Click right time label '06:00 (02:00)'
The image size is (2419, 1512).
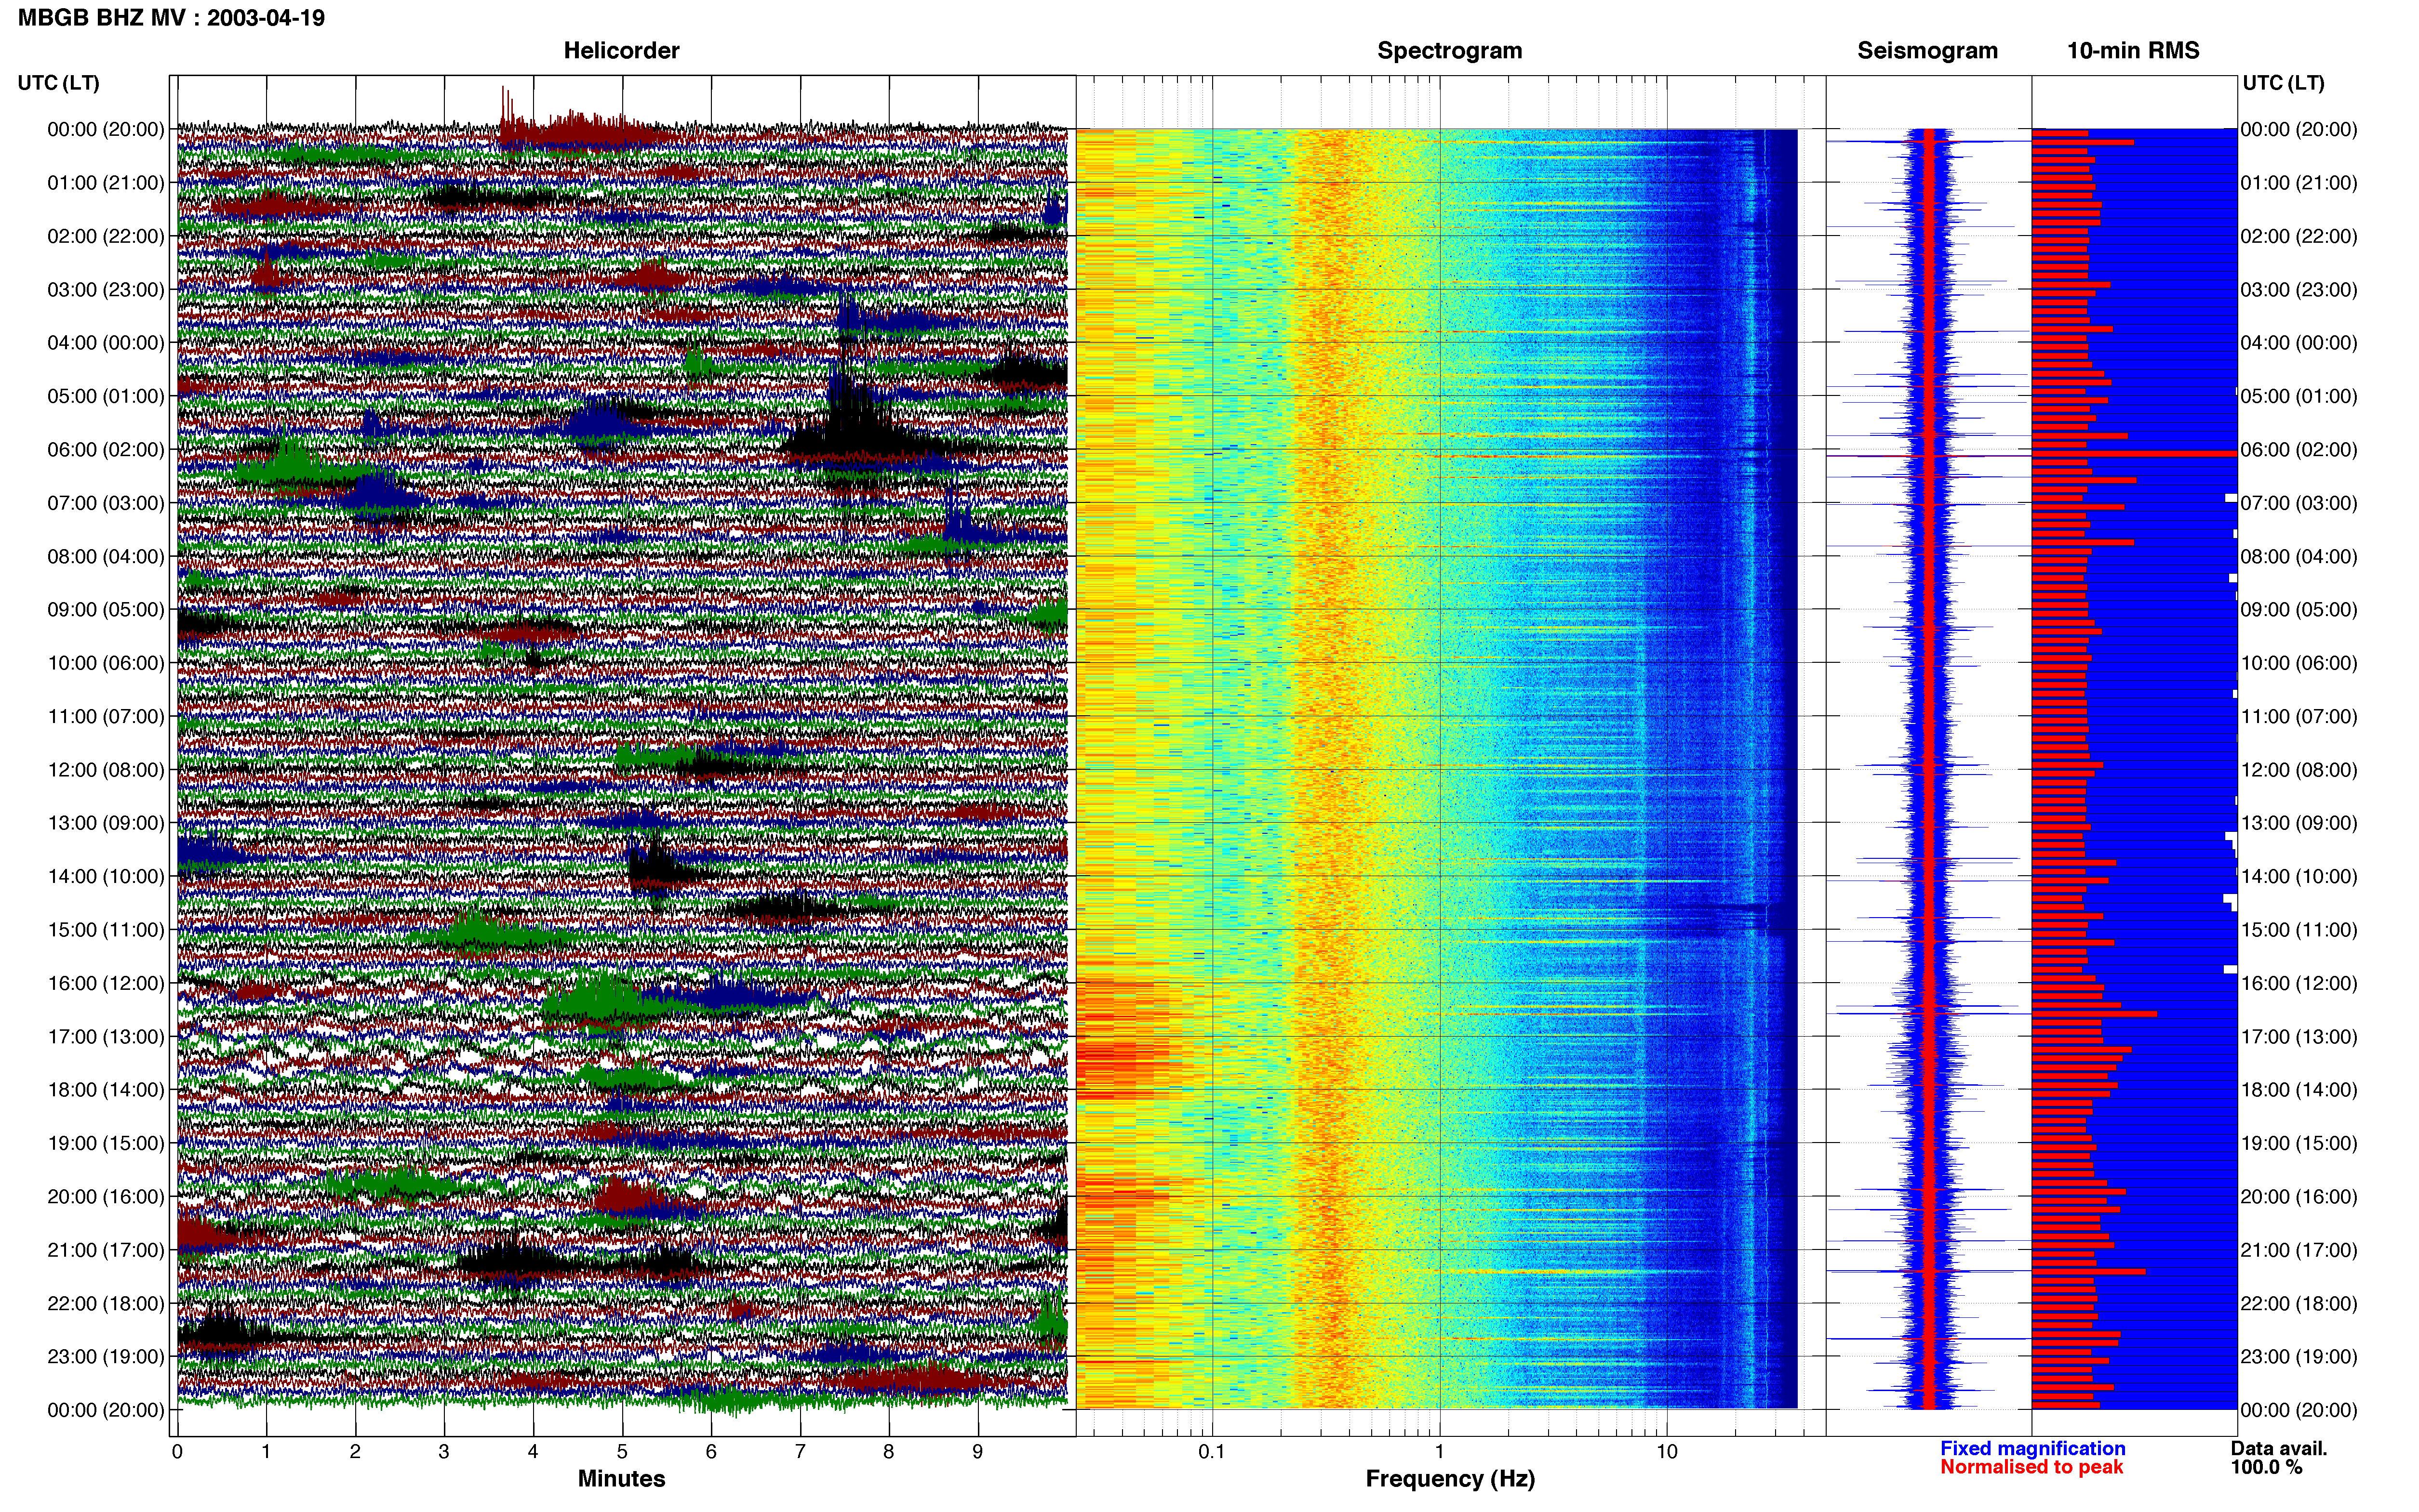[x=2299, y=449]
